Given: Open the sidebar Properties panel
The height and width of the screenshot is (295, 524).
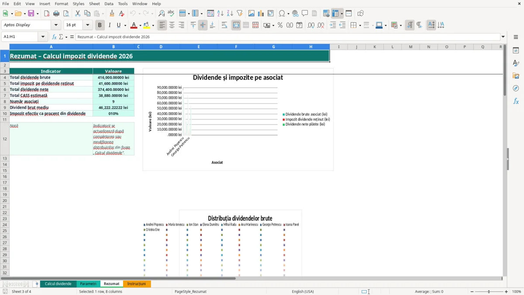Looking at the screenshot, I should click(516, 50).
